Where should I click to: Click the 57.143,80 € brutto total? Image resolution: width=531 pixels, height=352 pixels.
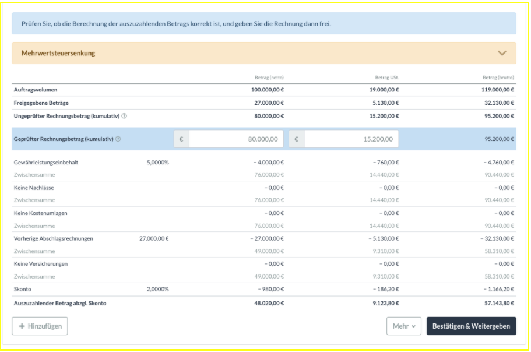pyautogui.click(x=499, y=303)
